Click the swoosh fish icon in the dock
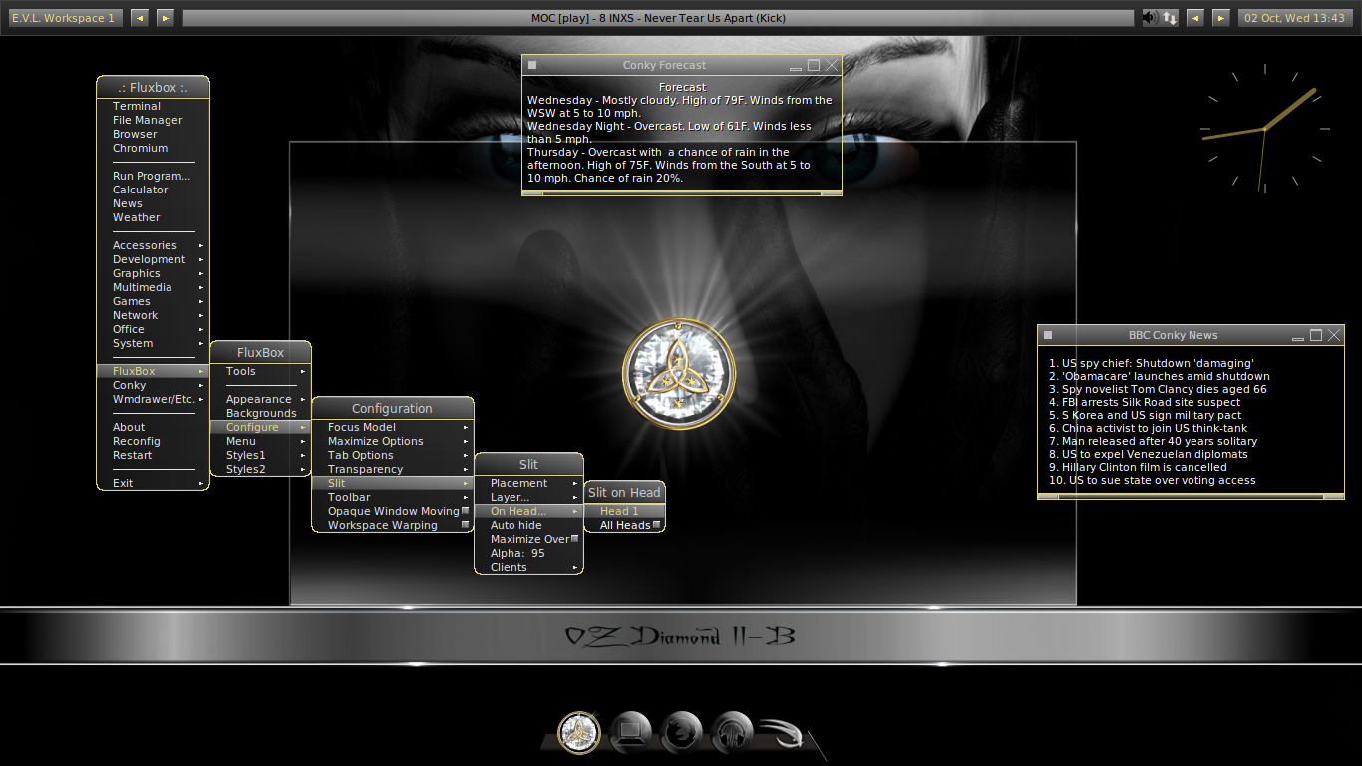Viewport: 1362px width, 766px height. (782, 734)
